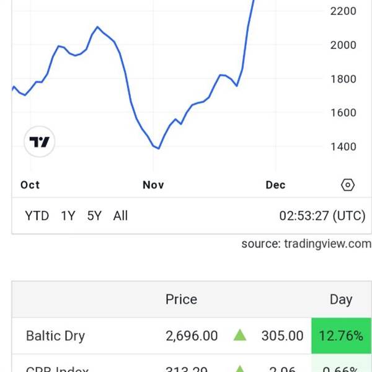The image size is (372, 372).
Task: Sort table by Price column header
Action: [x=181, y=299]
